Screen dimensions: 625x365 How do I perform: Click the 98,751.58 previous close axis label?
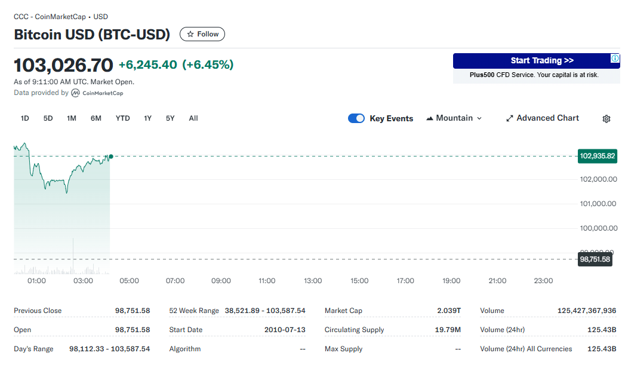click(x=595, y=259)
